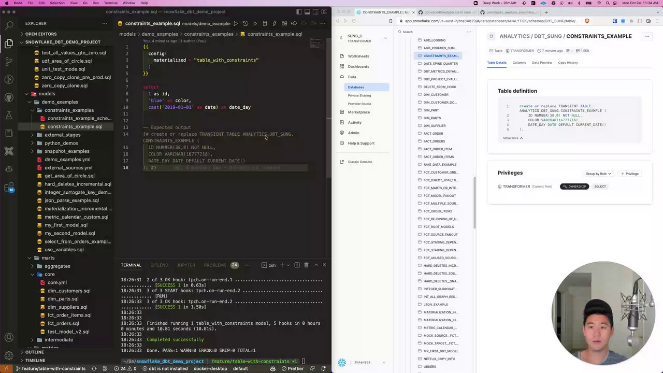Collapse table definition with Show less
This screenshot has width=663, height=373.
513,138
